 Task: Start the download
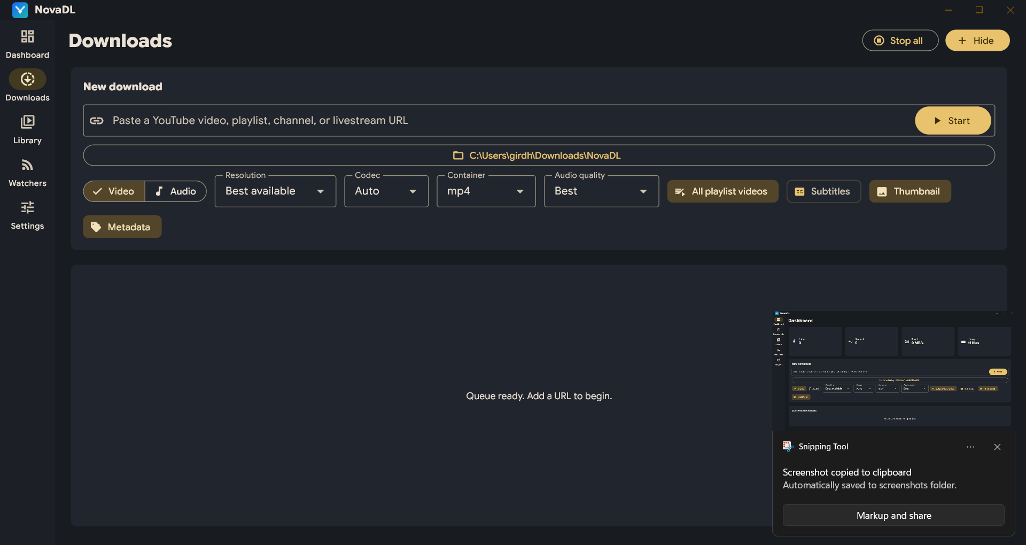click(953, 121)
